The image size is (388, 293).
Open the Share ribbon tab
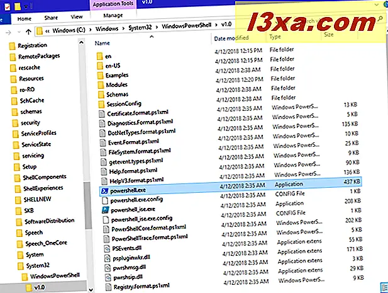coord(51,18)
